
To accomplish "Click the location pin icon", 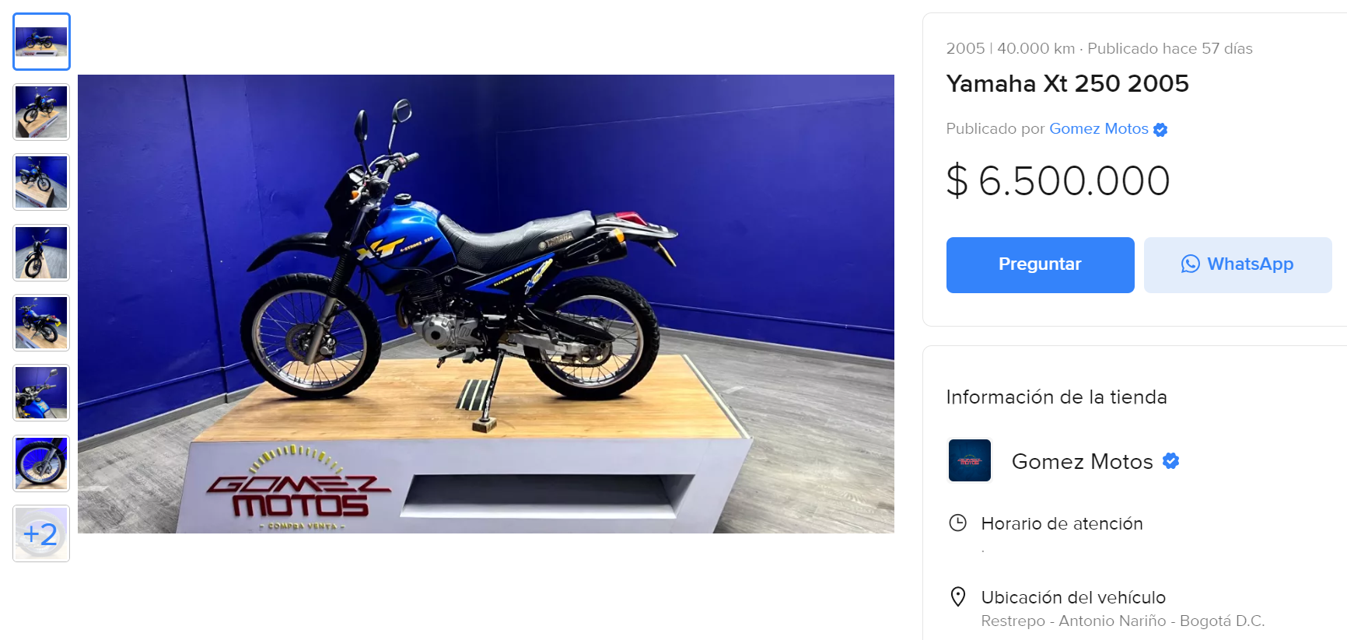I will 958,597.
